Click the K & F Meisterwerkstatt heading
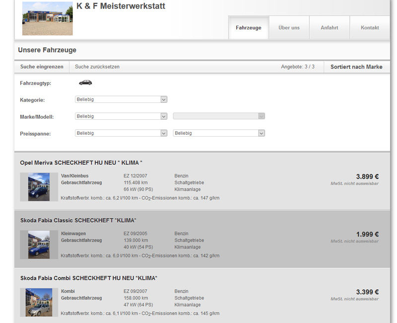 (121, 6)
